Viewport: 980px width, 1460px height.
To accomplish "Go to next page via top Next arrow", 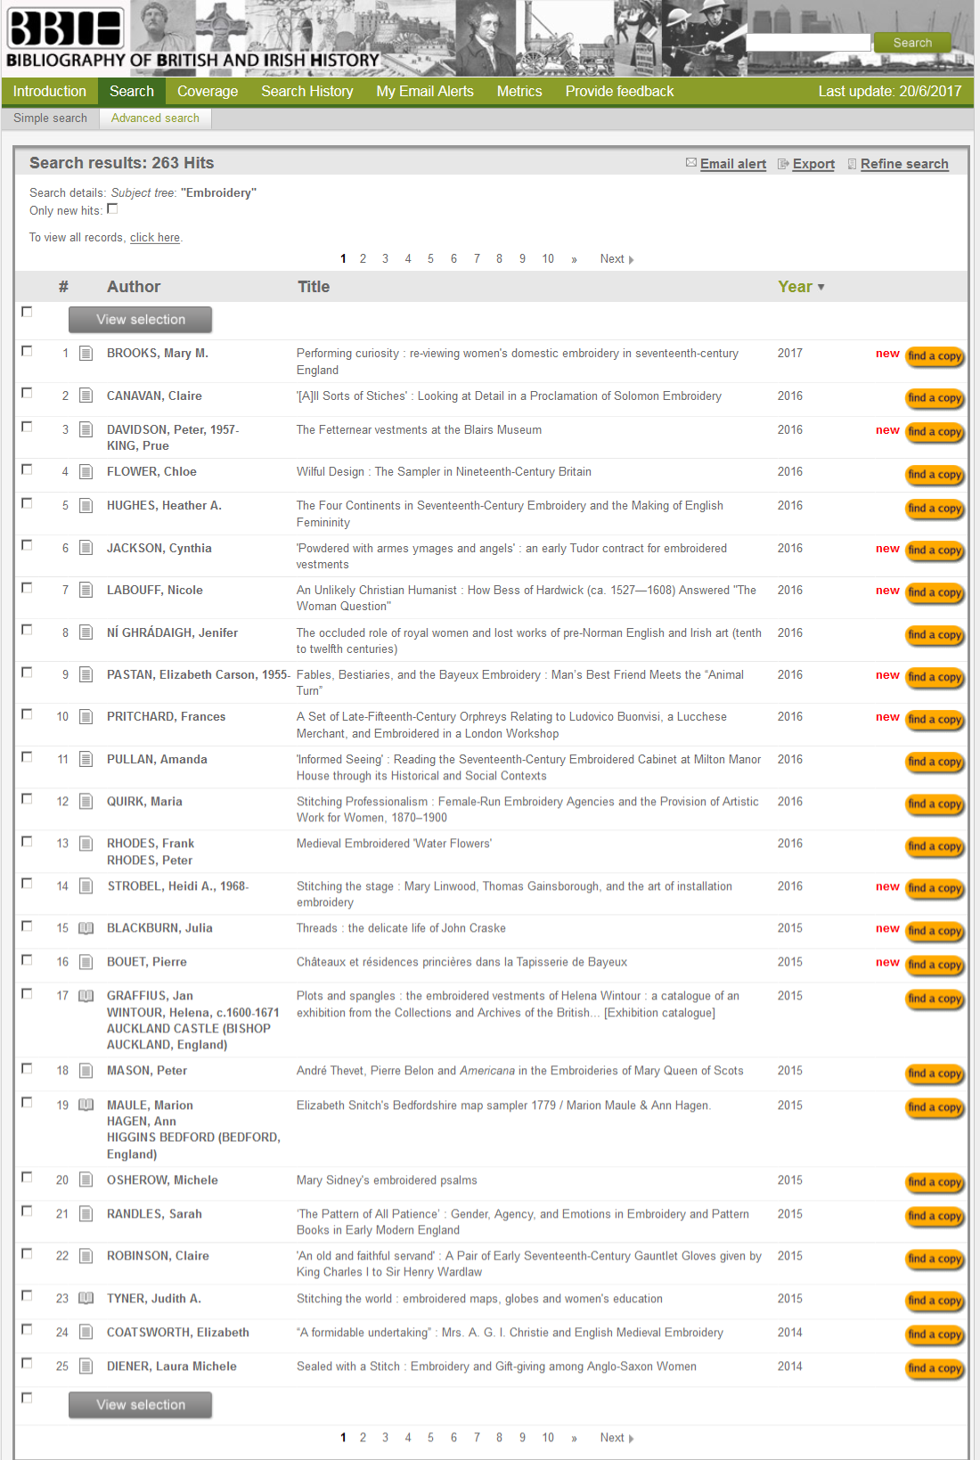I will [x=631, y=260].
